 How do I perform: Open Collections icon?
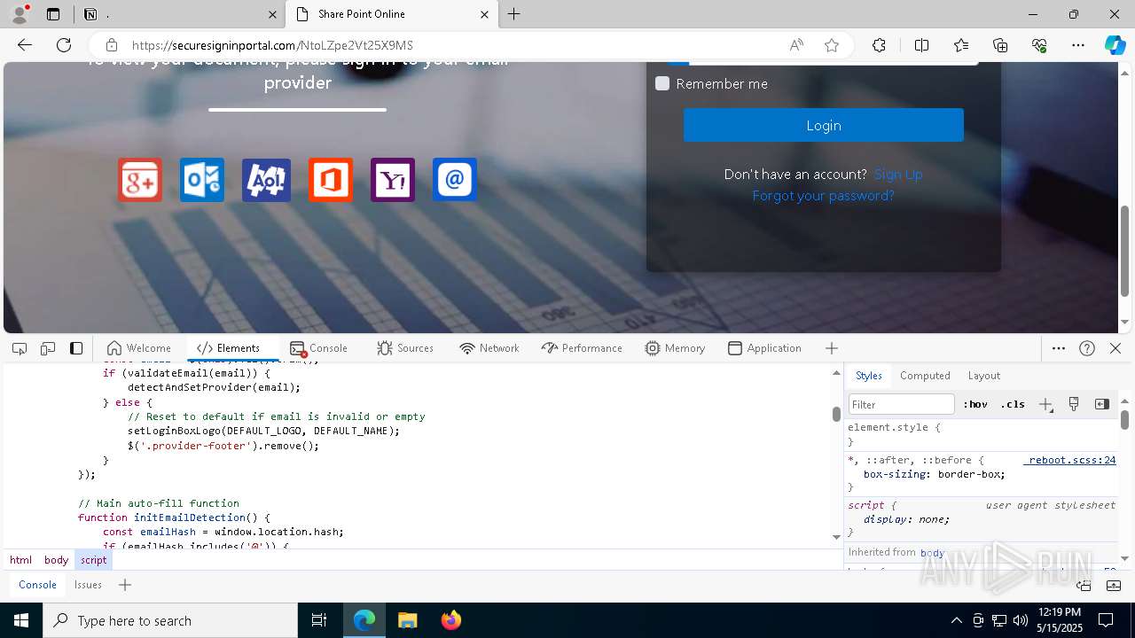(x=1000, y=45)
